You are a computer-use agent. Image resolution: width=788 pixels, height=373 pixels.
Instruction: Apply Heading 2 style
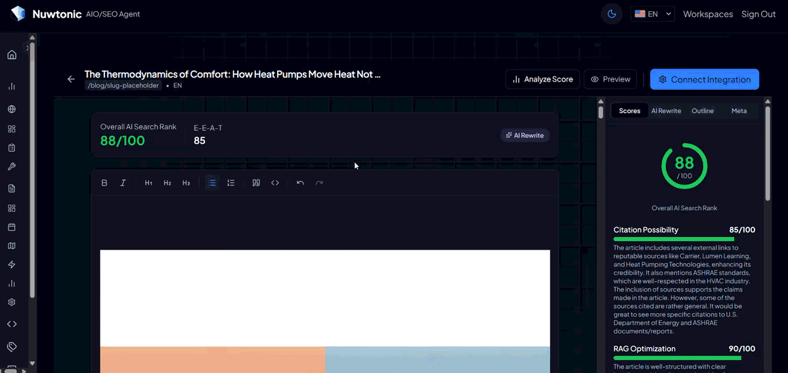pyautogui.click(x=167, y=183)
